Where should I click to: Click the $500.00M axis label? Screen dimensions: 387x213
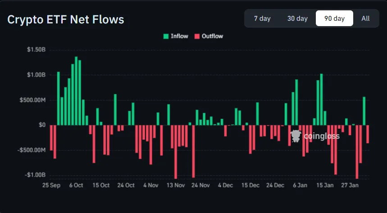click(32, 100)
